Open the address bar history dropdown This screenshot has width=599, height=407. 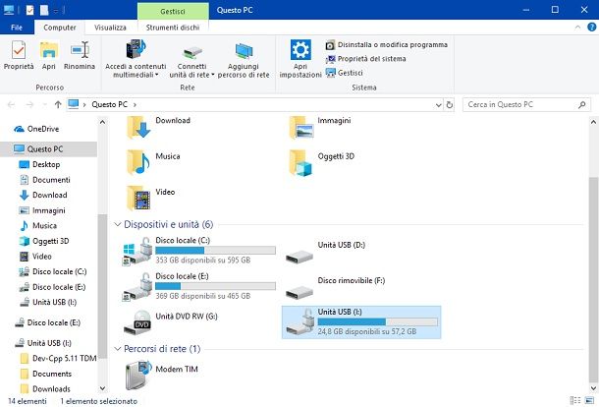point(439,104)
